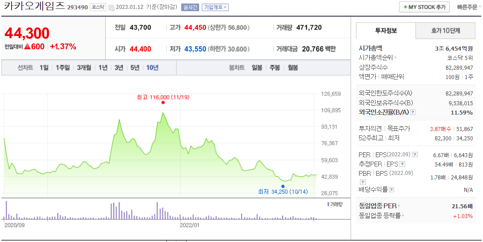The height and width of the screenshot is (242, 483).
Task: Click the current price 44,300
Action: point(27,33)
